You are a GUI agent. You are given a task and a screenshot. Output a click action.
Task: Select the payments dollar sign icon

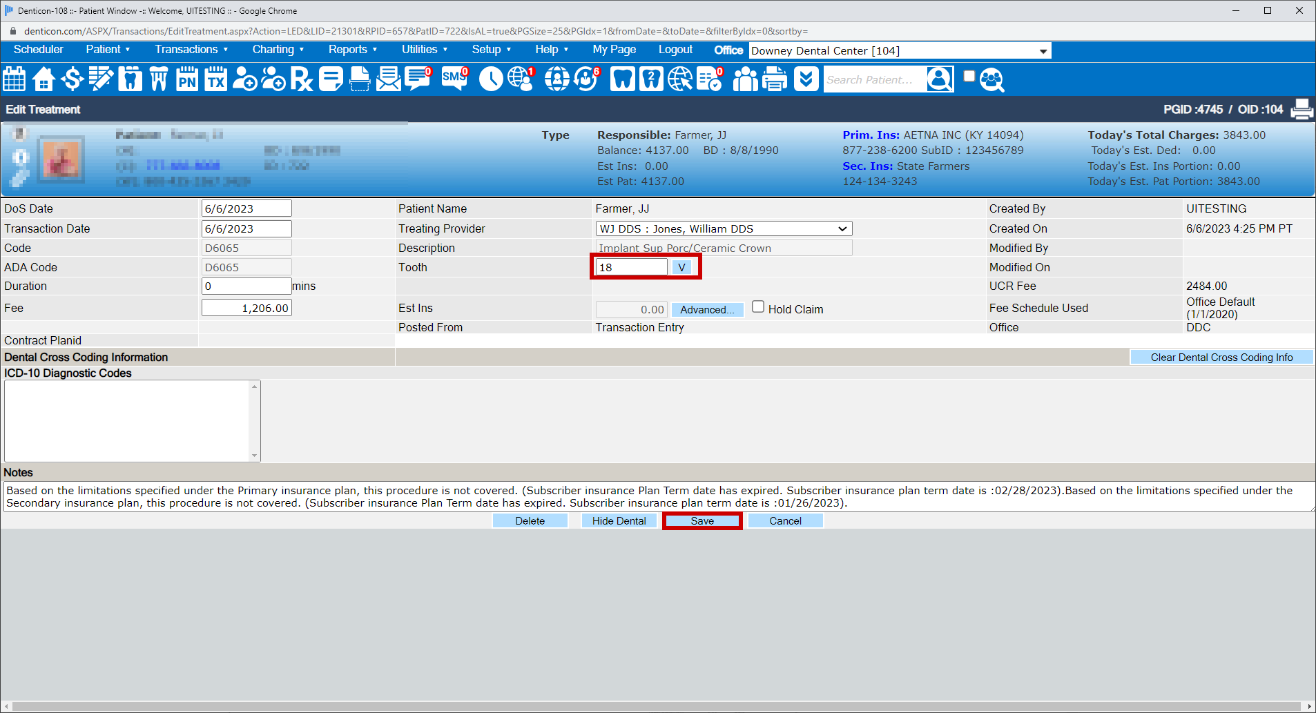pos(72,79)
